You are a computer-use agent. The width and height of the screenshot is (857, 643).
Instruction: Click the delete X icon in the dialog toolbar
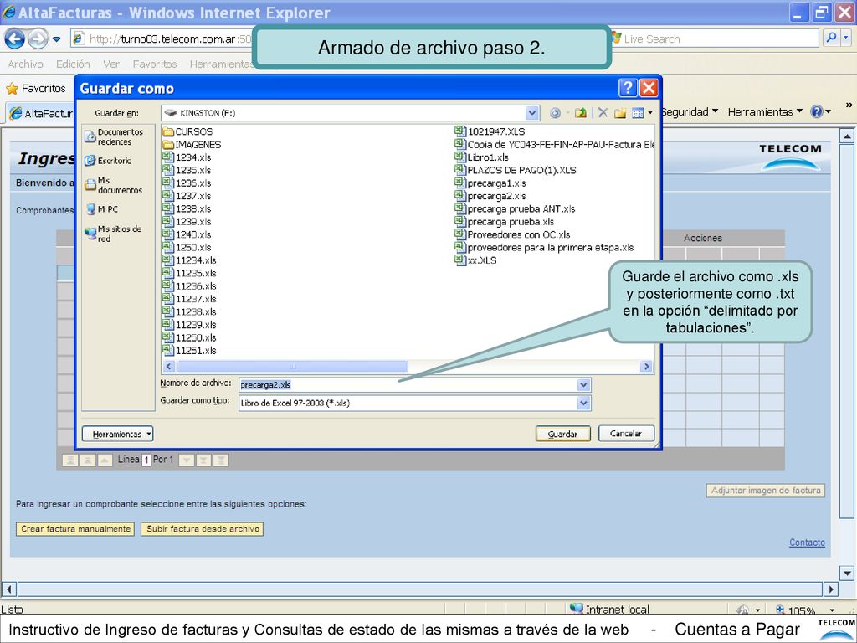[x=603, y=113]
